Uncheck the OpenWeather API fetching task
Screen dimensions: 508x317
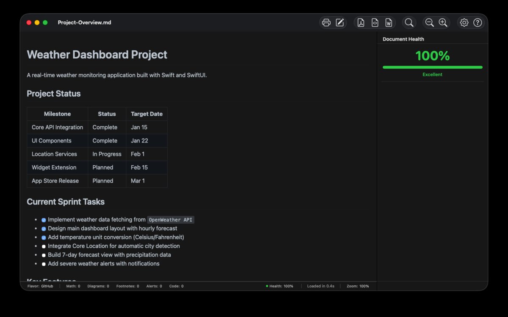coord(44,219)
